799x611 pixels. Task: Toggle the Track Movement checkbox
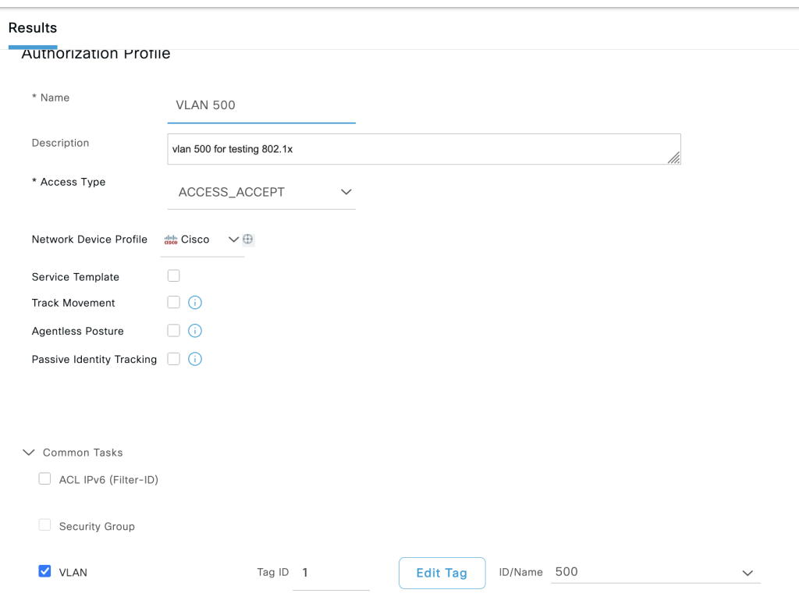pos(174,302)
